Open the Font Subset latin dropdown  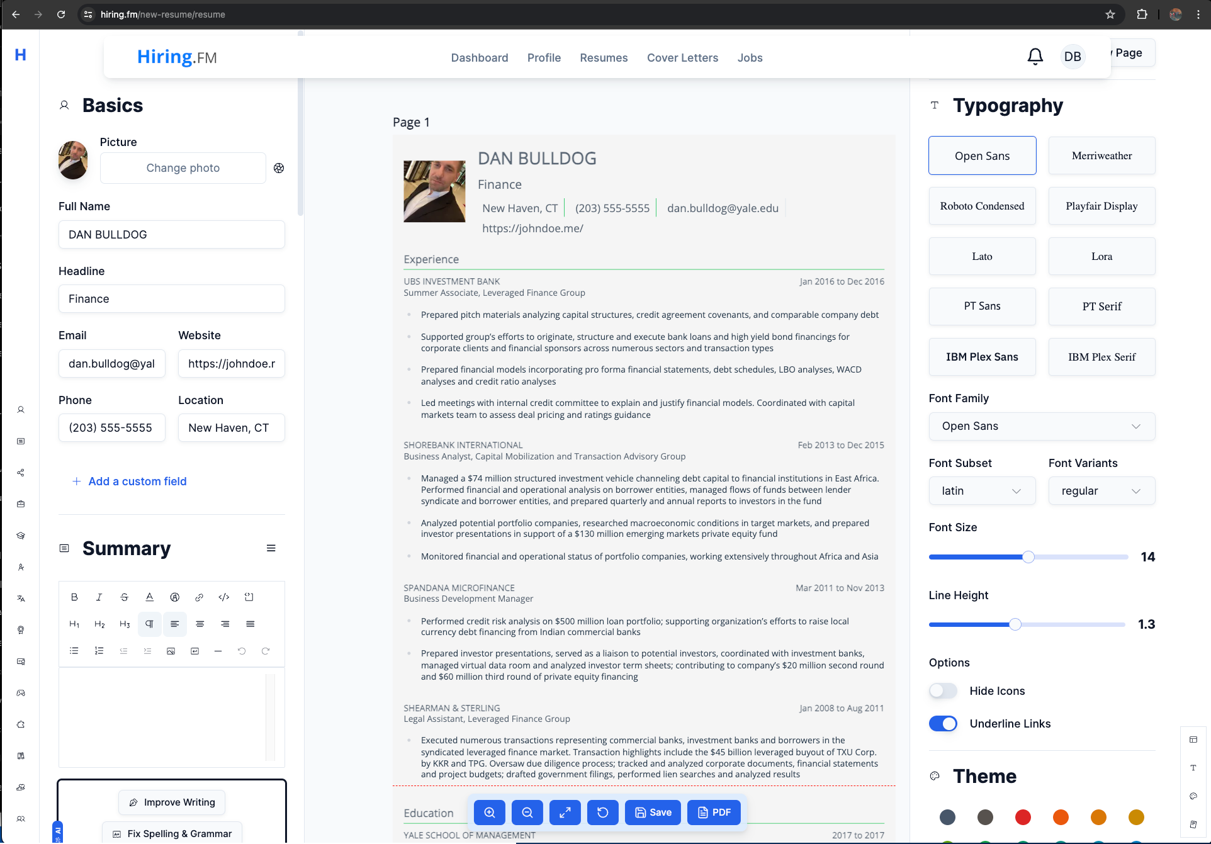(982, 491)
